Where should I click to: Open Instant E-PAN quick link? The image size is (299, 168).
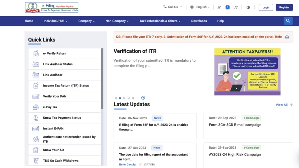[65, 128]
